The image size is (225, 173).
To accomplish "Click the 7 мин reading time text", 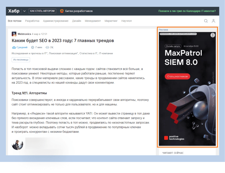I will 39,47.
